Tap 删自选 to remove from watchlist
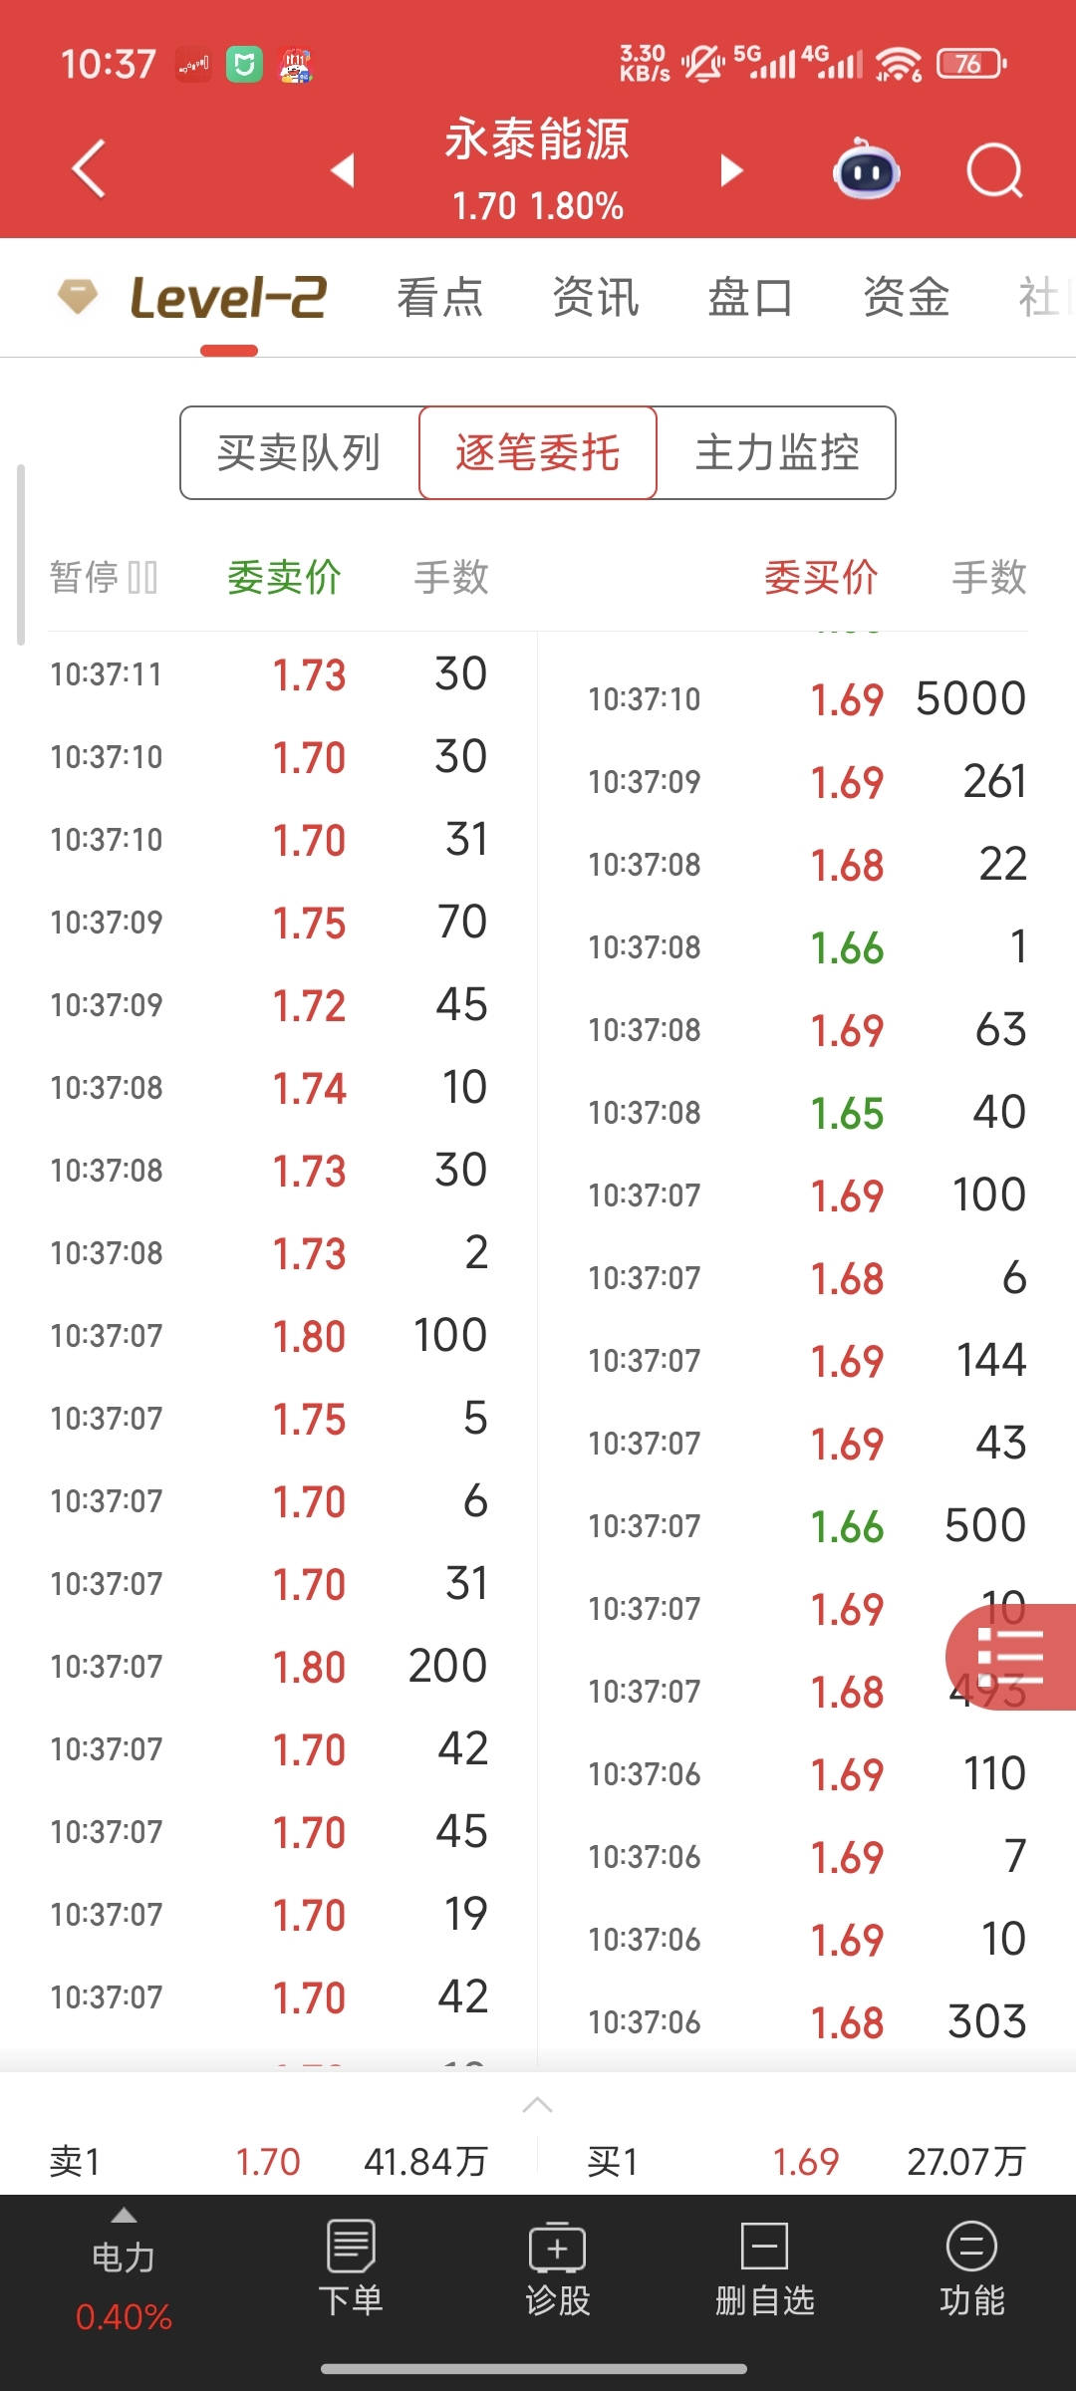Viewport: 1076px width, 2391px height. point(765,2267)
